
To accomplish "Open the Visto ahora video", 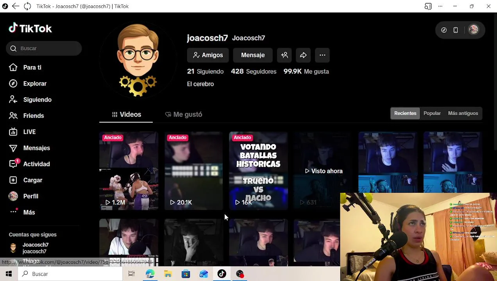I will 323,171.
